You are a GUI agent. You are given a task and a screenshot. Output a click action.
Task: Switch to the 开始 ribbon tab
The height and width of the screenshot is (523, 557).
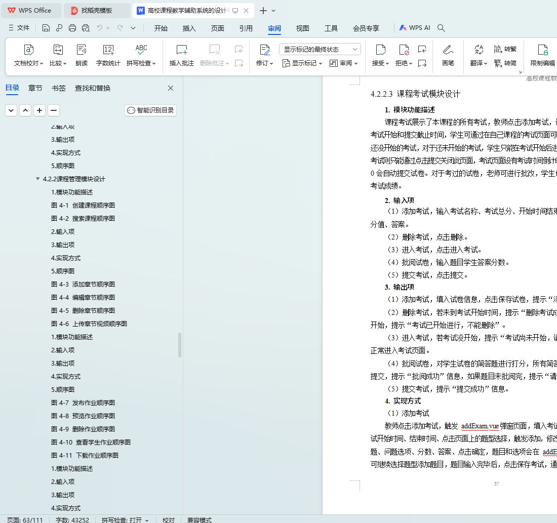(161, 28)
